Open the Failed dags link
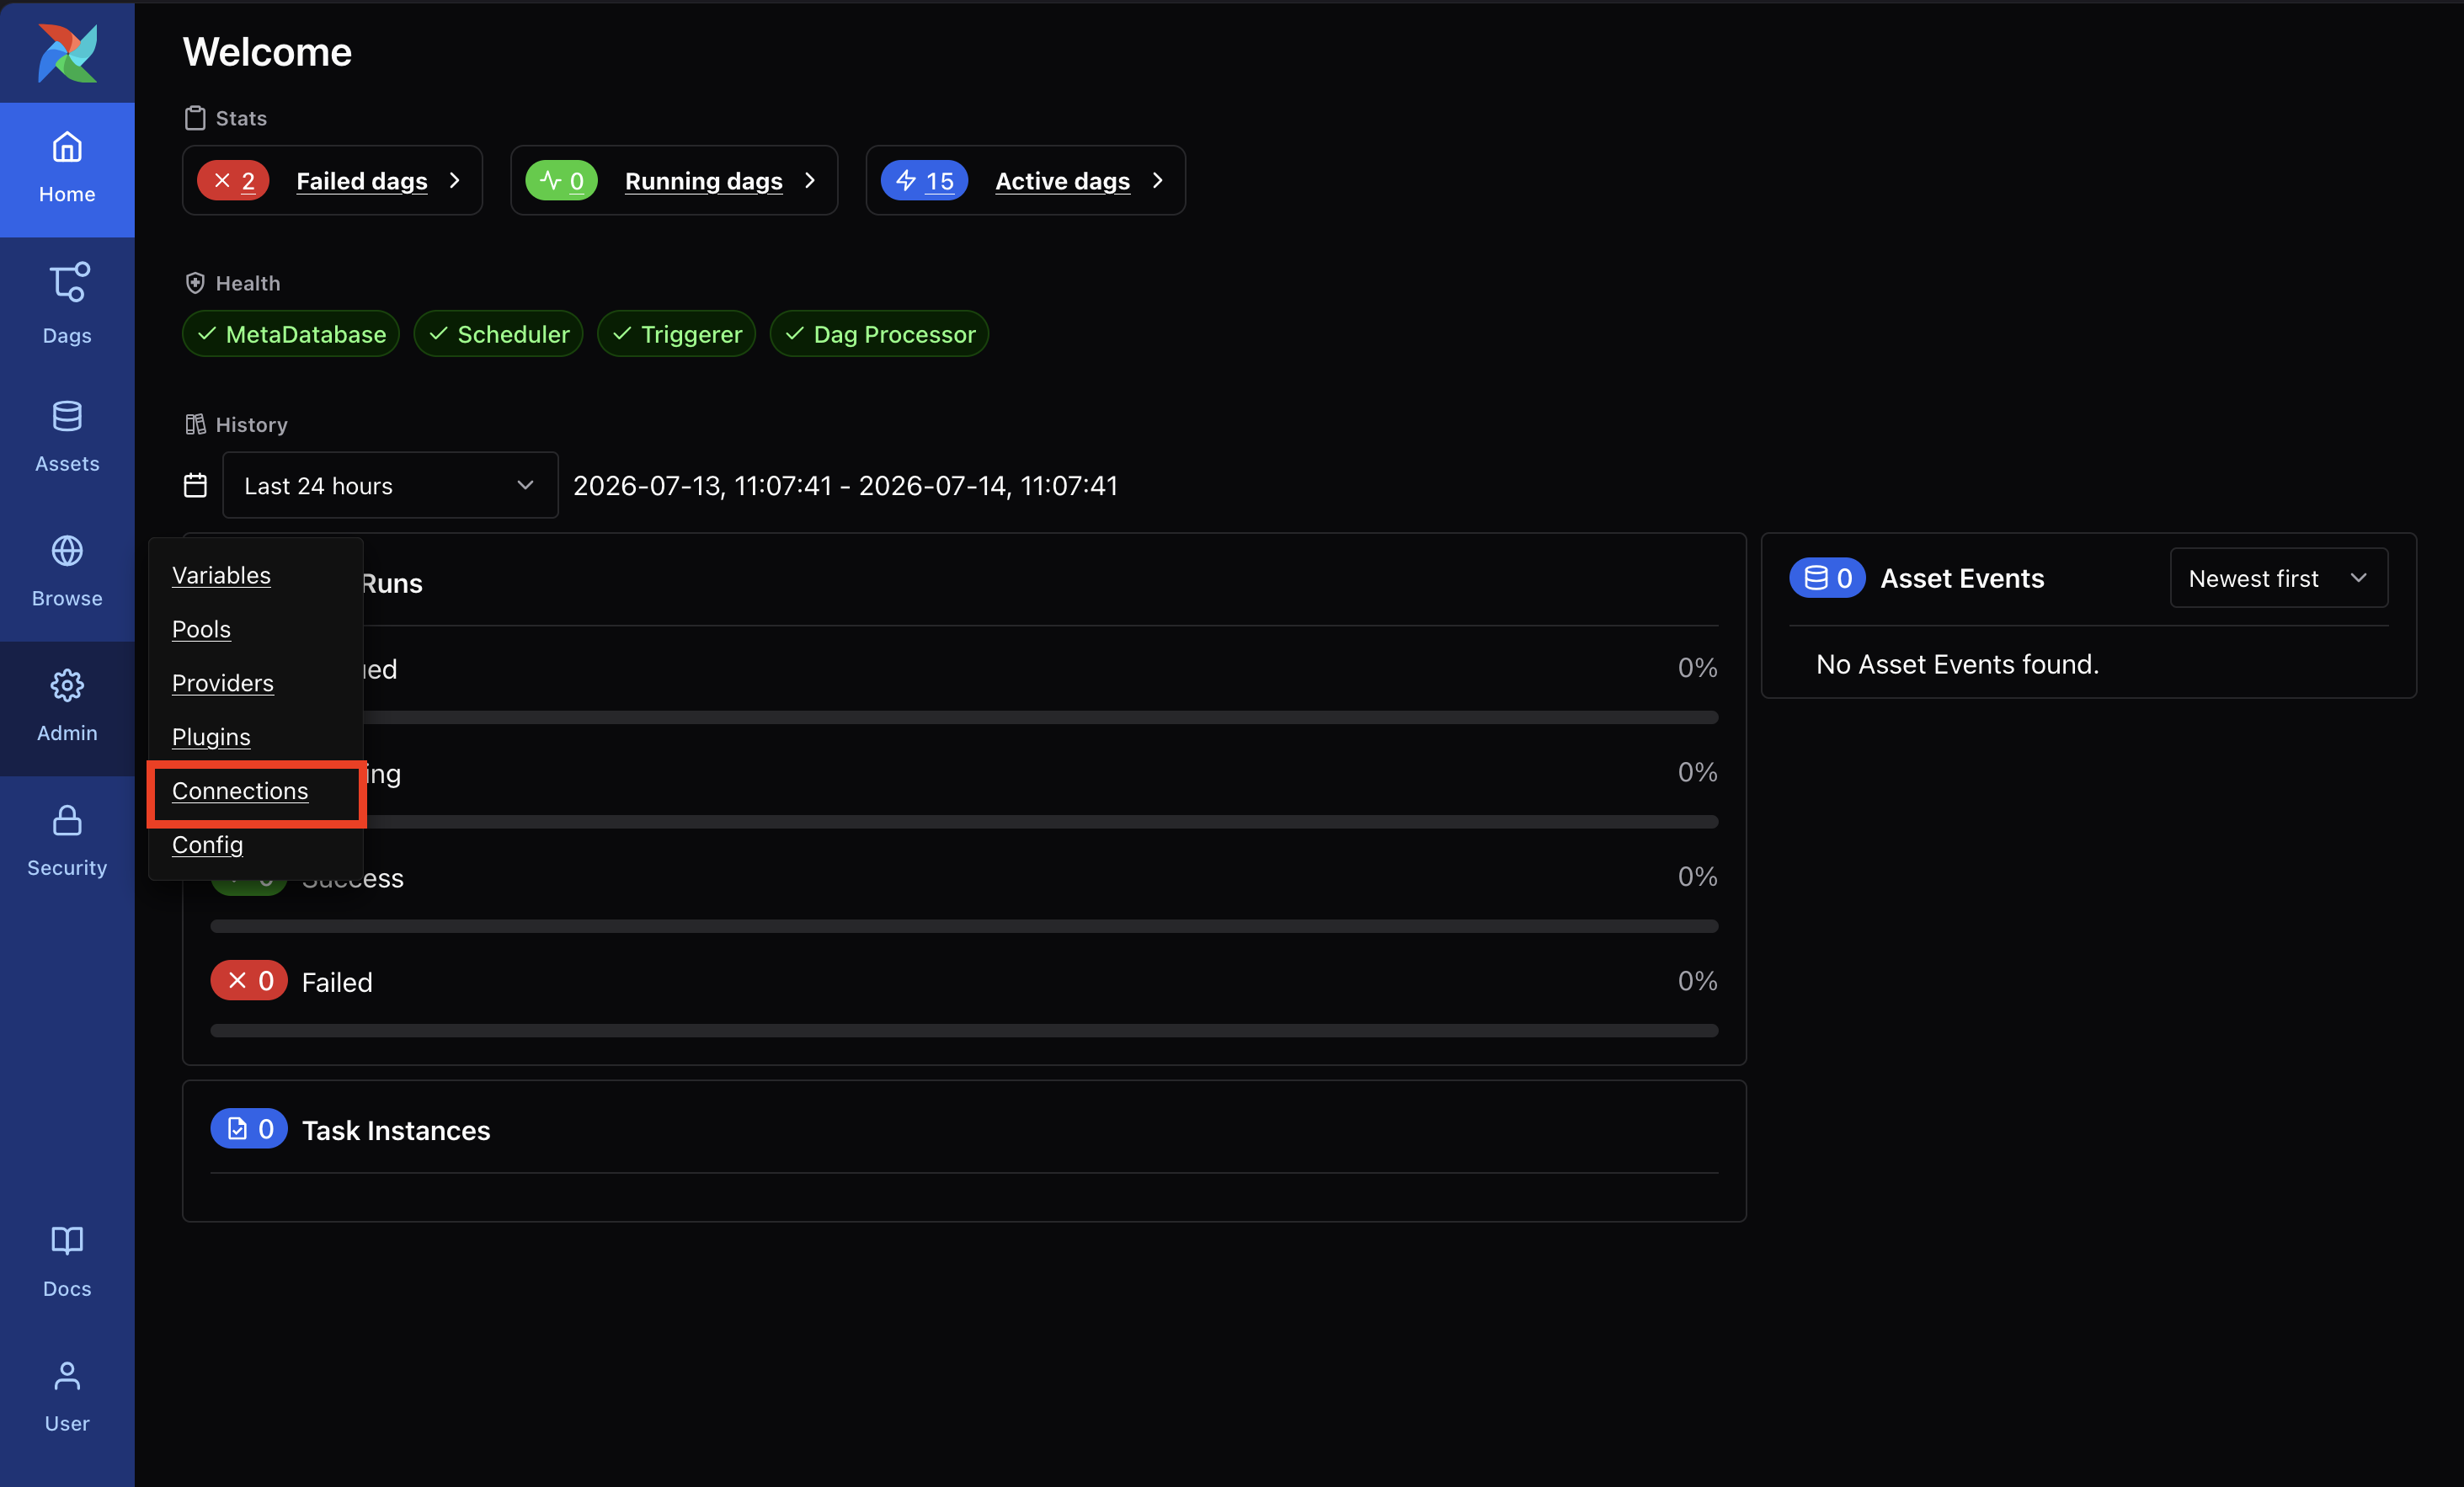Screen dimensions: 2464x1487 362,181
